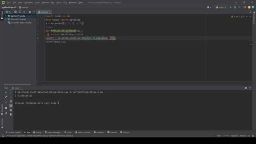Open the Terminal tool window
Screen dimensions: 256x144
112,132
